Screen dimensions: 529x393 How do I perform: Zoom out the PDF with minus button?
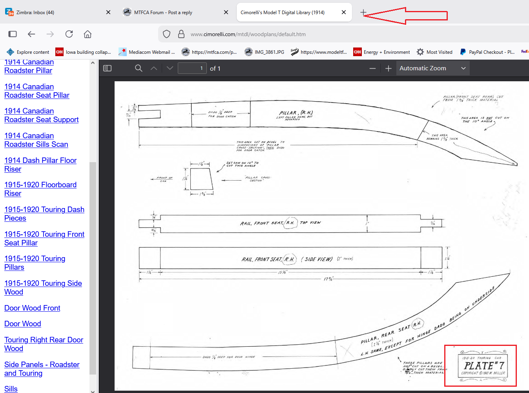pyautogui.click(x=372, y=69)
